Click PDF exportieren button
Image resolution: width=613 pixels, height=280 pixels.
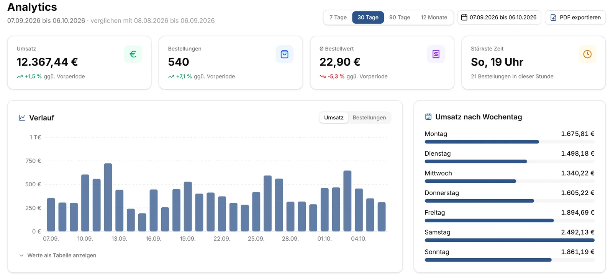coord(575,18)
